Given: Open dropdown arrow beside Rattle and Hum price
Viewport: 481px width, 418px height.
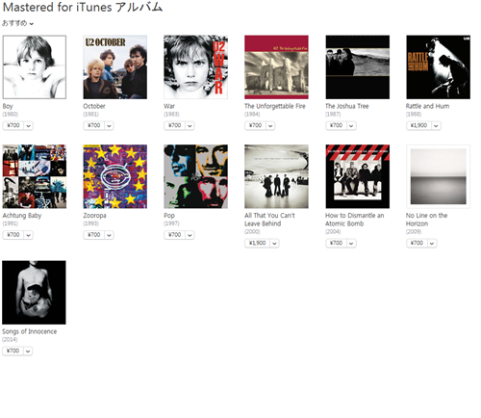Looking at the screenshot, I should 436,125.
